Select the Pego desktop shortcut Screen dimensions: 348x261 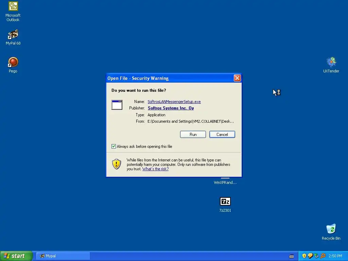click(13, 65)
